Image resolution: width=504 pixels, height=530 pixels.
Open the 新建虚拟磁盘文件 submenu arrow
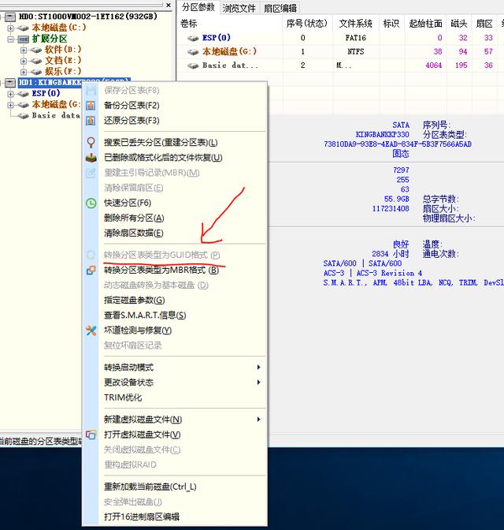tap(258, 420)
